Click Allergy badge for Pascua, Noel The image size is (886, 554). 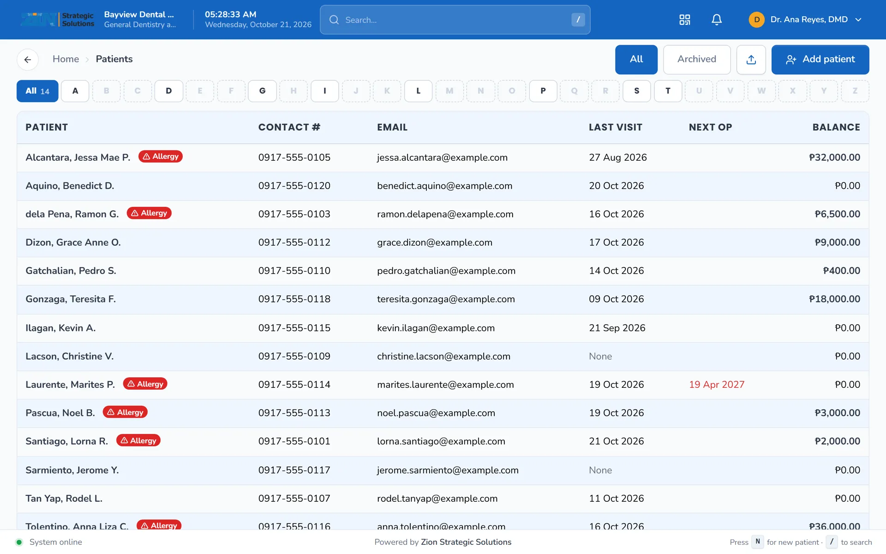pos(125,412)
